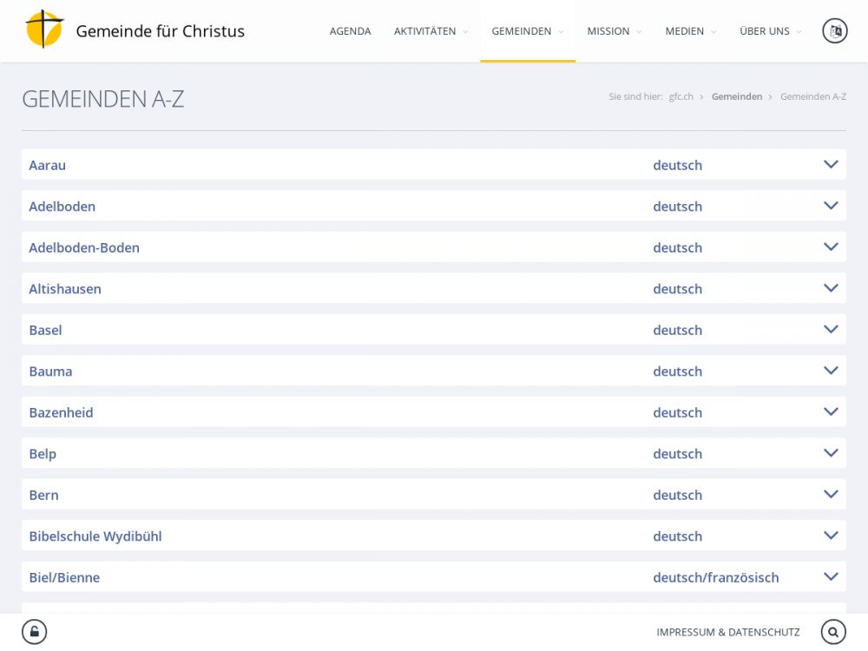Expand Basel using its chevron
The image size is (868, 651).
[831, 329]
